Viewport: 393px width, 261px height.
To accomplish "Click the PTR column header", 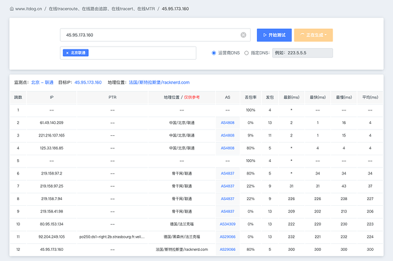I will tap(113, 97).
